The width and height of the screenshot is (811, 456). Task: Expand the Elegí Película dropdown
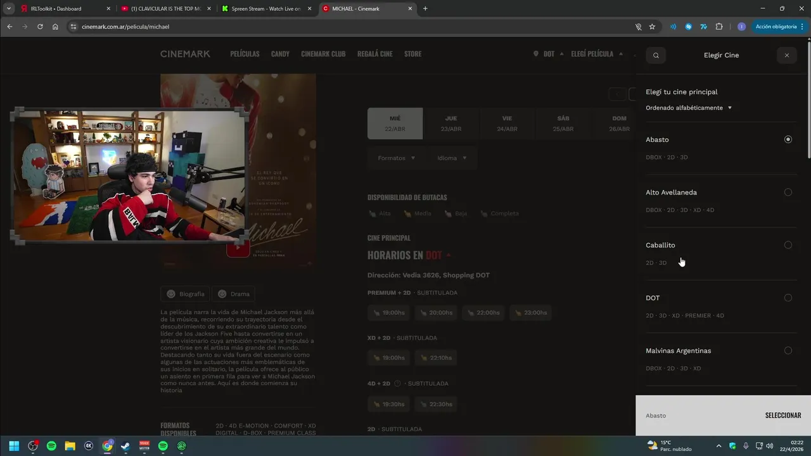(x=597, y=54)
